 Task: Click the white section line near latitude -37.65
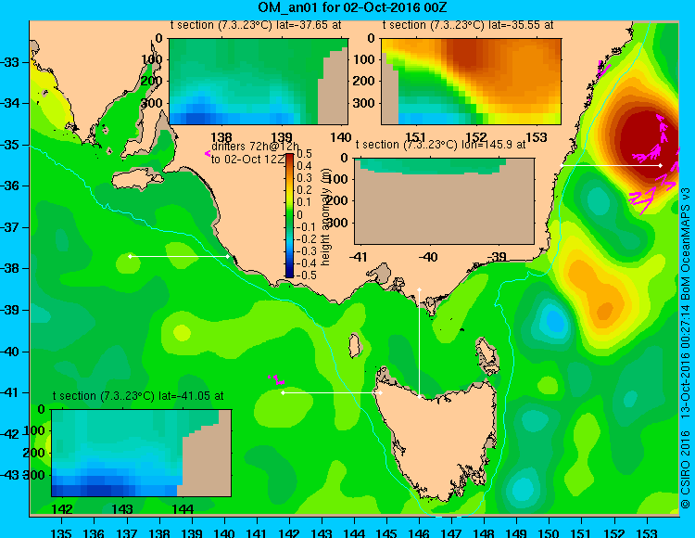coord(179,256)
